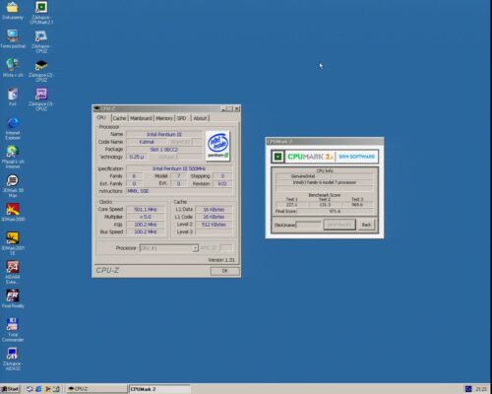Switch to the Memory tab in CPU-Z

tap(164, 118)
